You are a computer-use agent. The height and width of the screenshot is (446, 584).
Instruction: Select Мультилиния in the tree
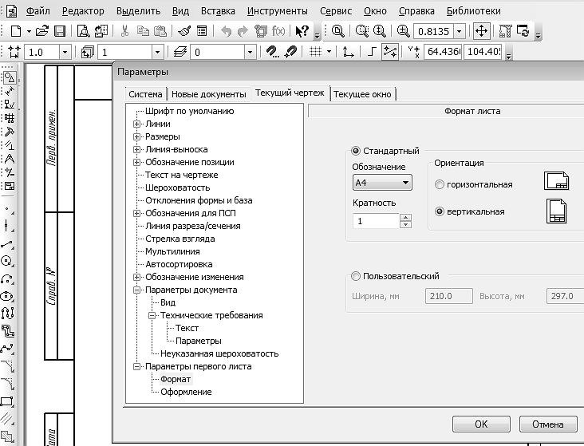point(172,251)
